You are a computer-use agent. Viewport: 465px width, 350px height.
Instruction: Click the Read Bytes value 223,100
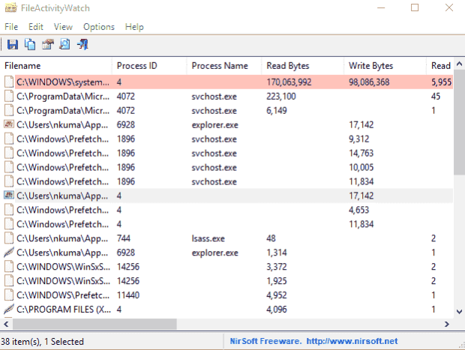point(281,97)
